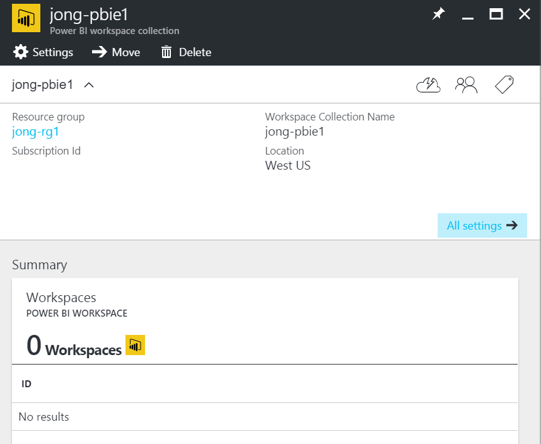Open the jong-rg1 resource group link
This screenshot has width=541, height=444.
tap(35, 132)
